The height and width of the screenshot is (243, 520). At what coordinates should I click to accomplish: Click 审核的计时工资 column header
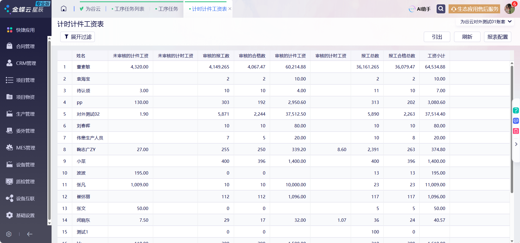(x=331, y=56)
